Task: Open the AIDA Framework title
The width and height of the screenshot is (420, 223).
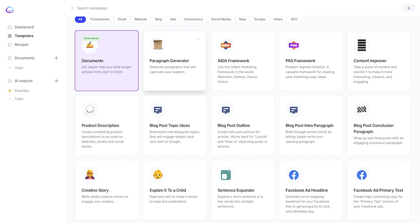Action: (233, 61)
